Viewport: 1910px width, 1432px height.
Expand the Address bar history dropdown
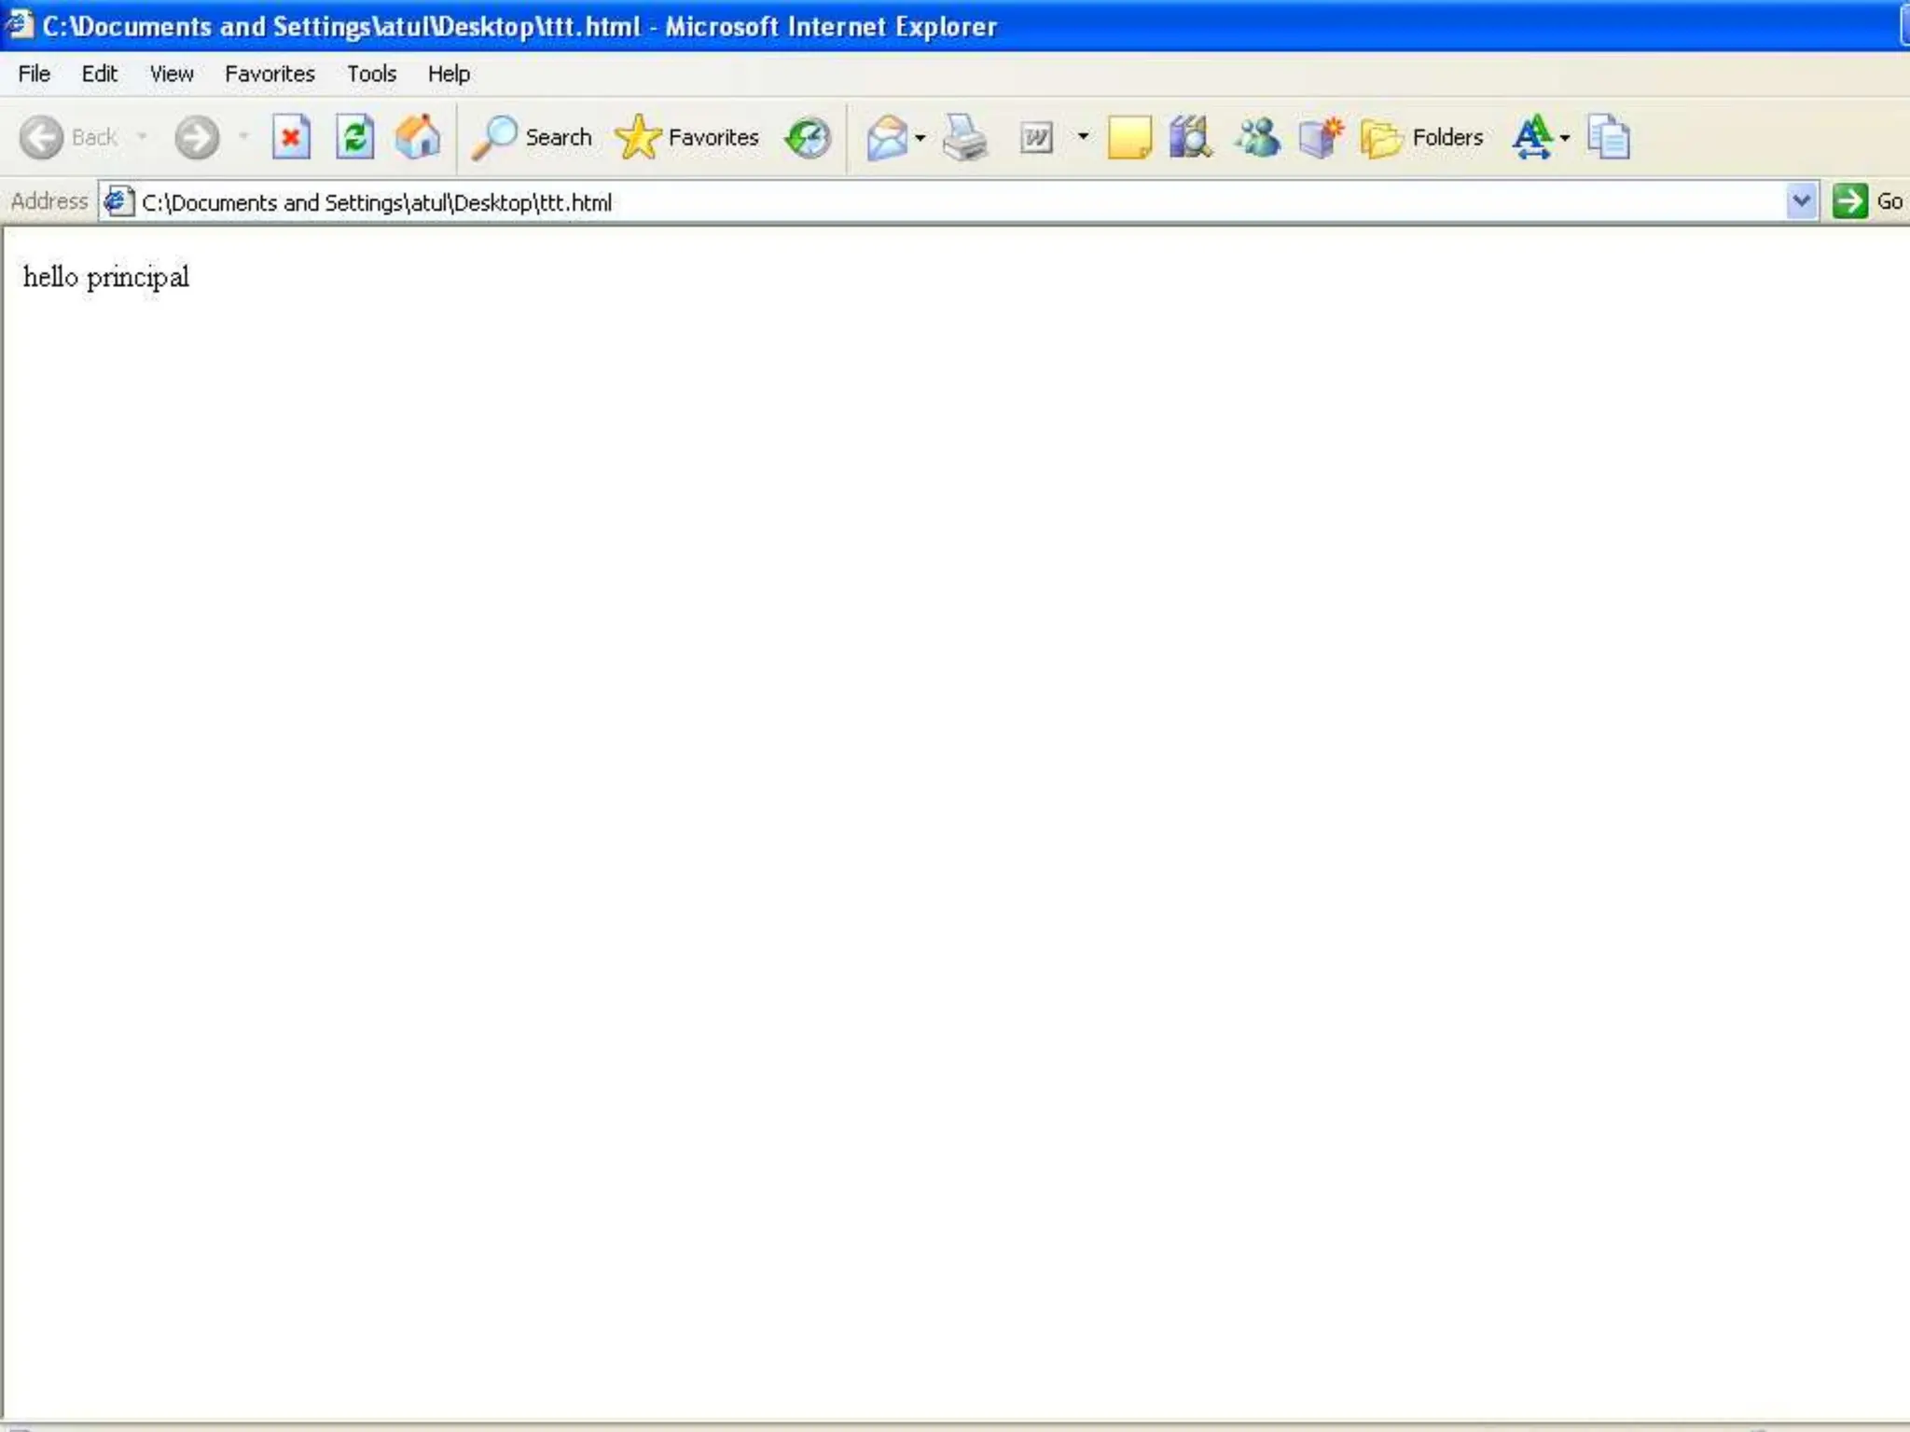point(1801,201)
